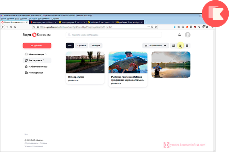
Task: Click the 'Условия пользования' footer link
Action: click(x=34, y=146)
